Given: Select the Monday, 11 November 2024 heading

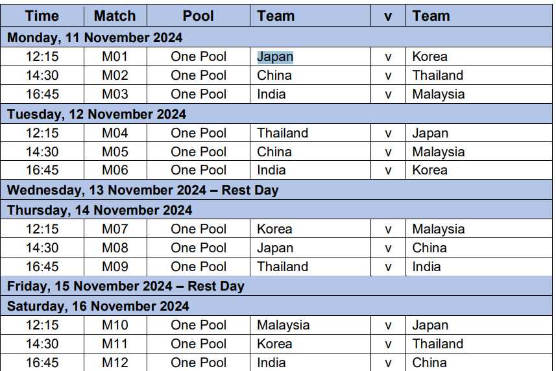Looking at the screenshot, I should [95, 37].
